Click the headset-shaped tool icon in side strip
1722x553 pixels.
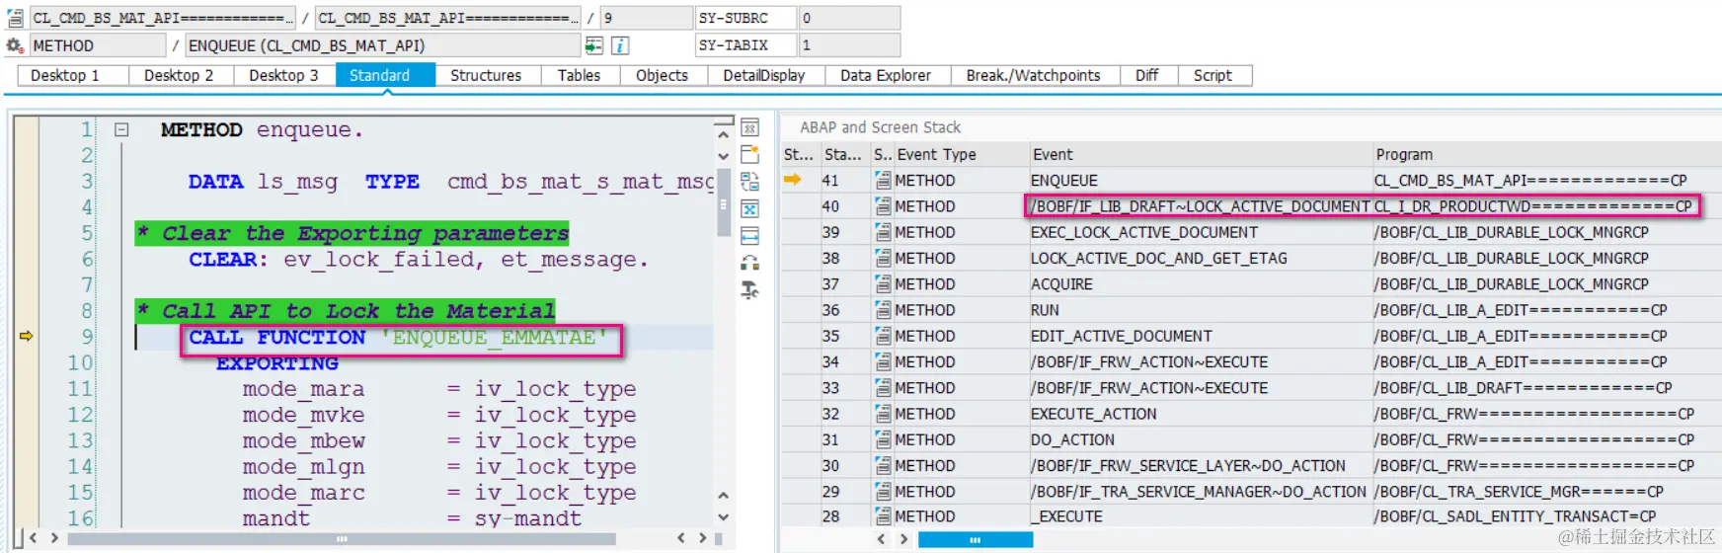click(x=750, y=263)
